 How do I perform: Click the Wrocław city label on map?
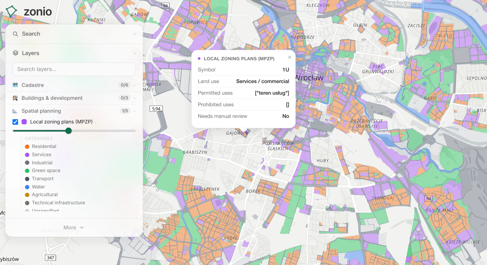click(309, 78)
